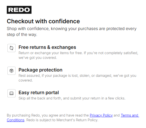Click the step of the way text line

(22, 34)
